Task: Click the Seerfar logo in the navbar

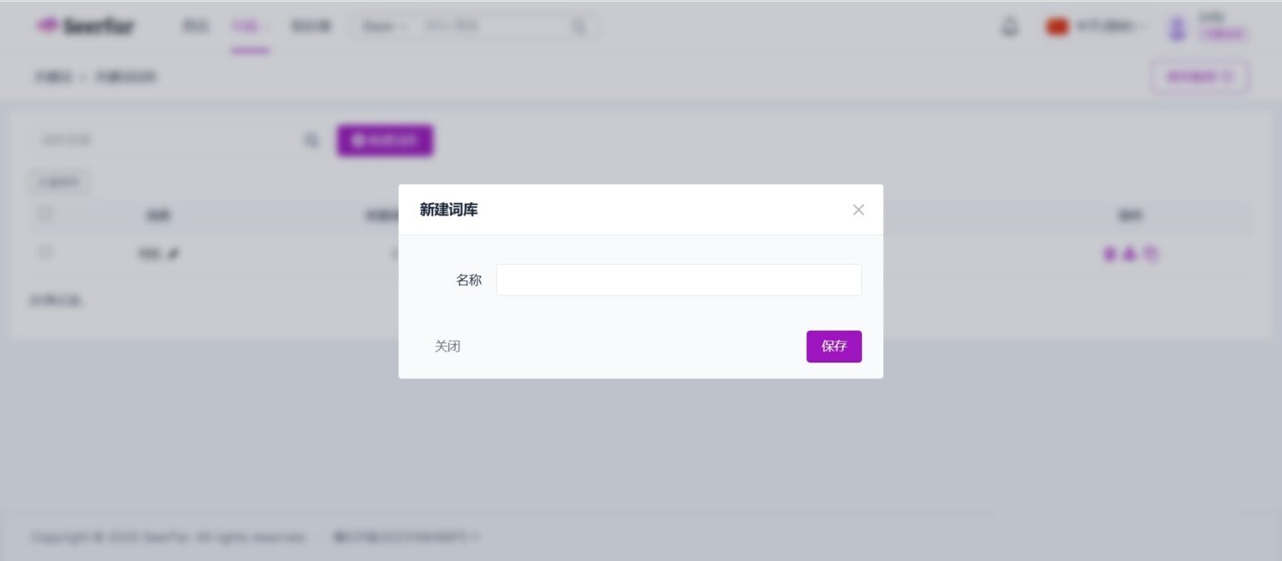Action: [86, 26]
